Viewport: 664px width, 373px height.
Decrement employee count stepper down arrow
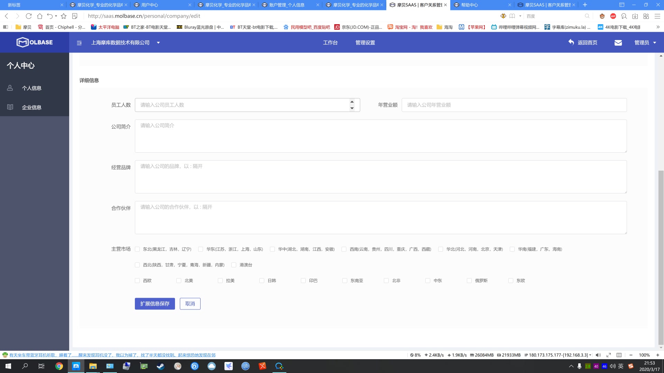pos(352,108)
